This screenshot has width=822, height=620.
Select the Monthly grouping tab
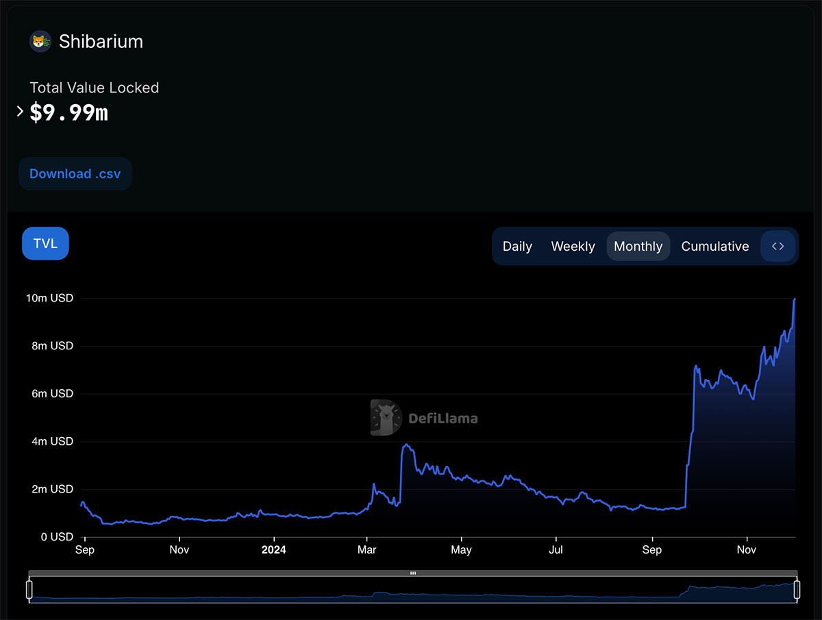click(638, 246)
